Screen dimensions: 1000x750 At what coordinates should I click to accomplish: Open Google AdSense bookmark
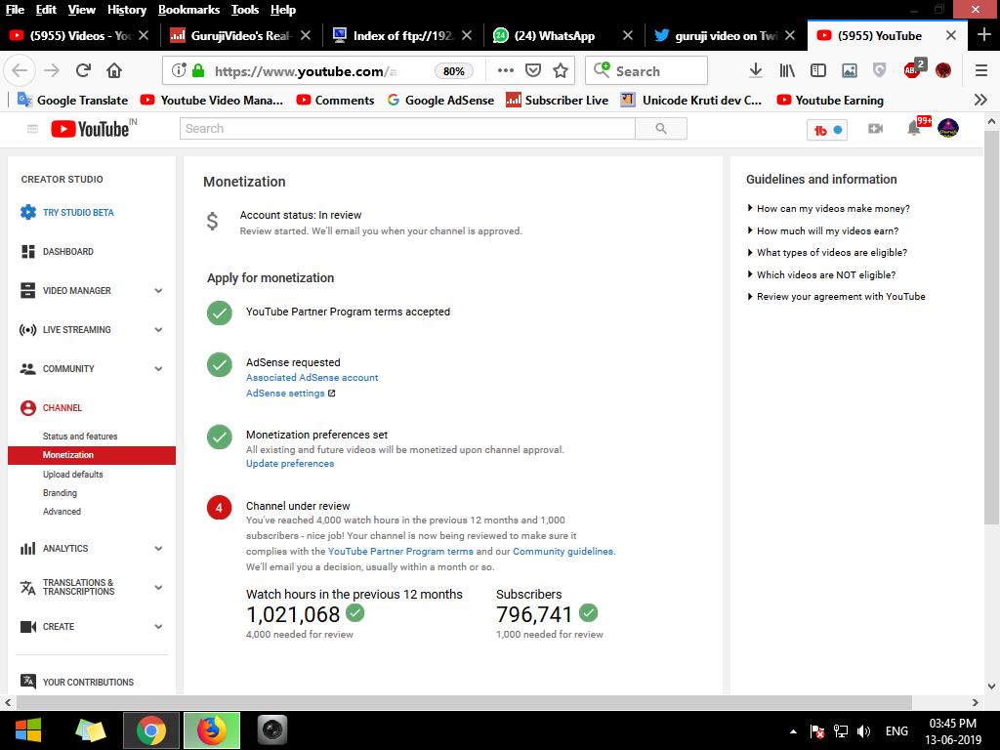(440, 101)
